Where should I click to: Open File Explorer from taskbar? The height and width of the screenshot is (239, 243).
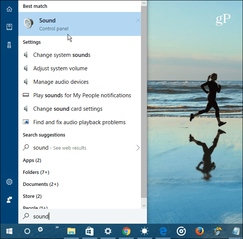(x=71, y=231)
